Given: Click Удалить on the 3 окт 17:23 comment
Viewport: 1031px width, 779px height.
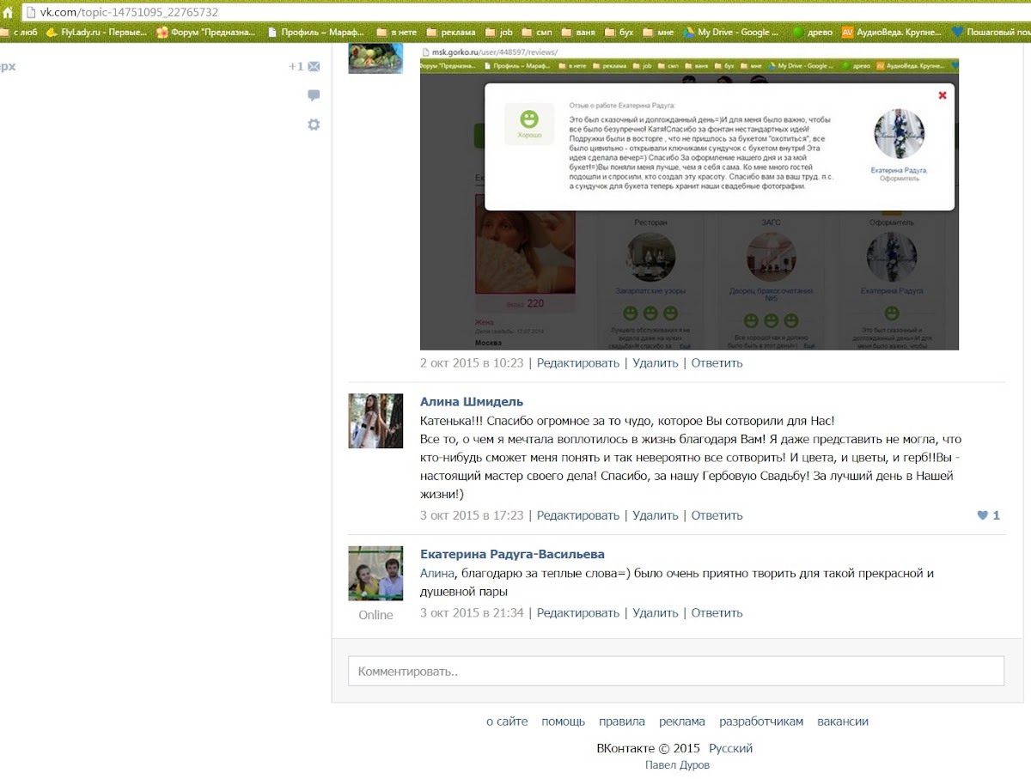Looking at the screenshot, I should click(x=656, y=515).
